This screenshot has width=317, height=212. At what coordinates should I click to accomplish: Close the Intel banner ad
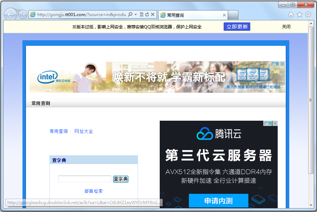coord(283,64)
